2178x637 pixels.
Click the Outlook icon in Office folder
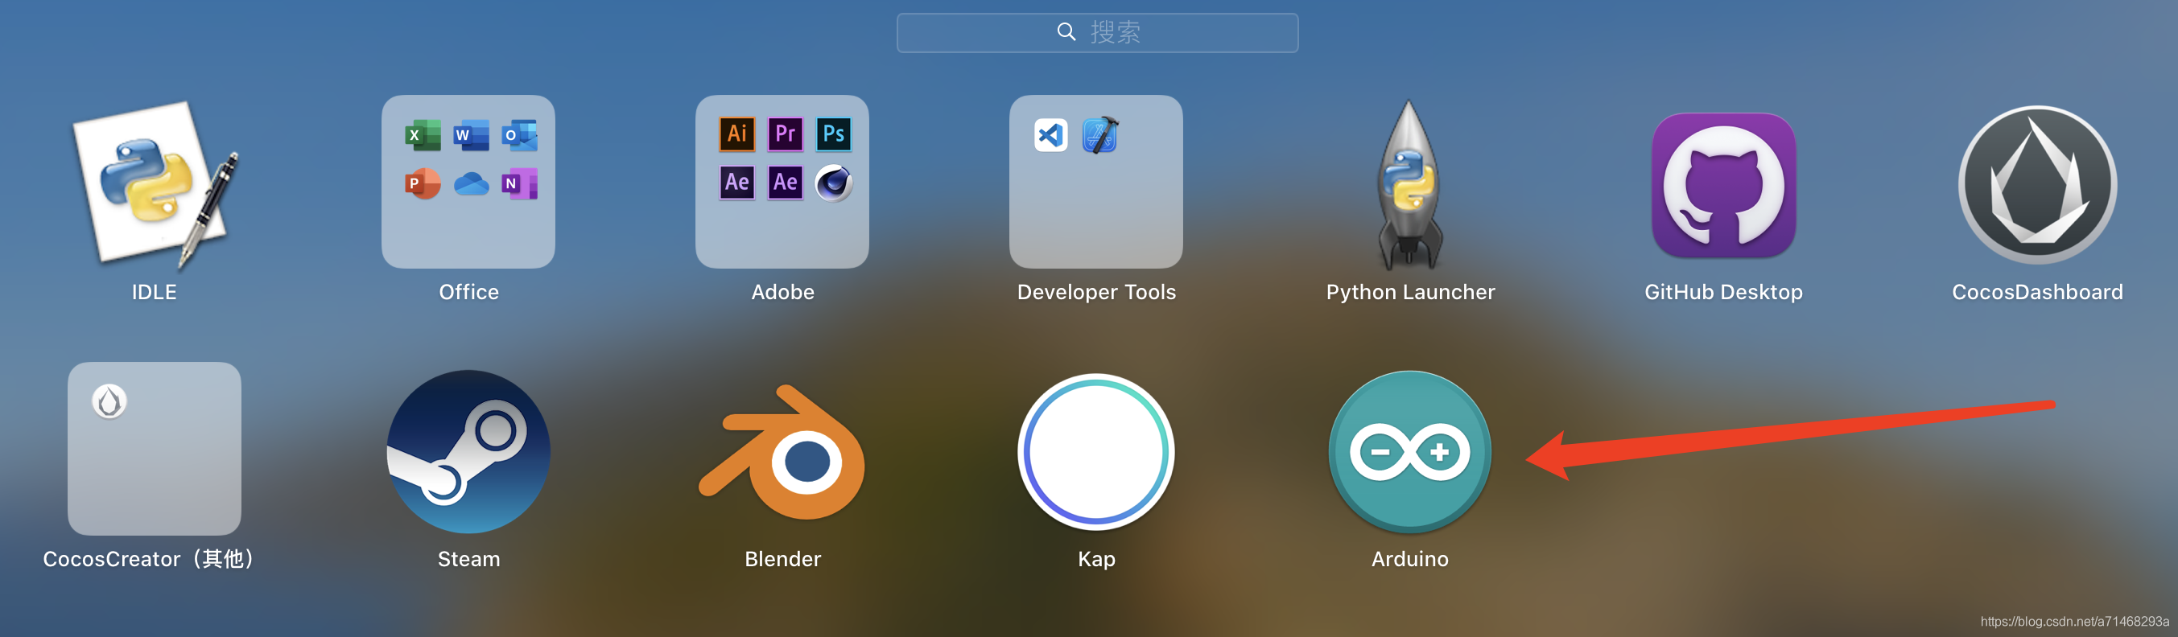(519, 135)
